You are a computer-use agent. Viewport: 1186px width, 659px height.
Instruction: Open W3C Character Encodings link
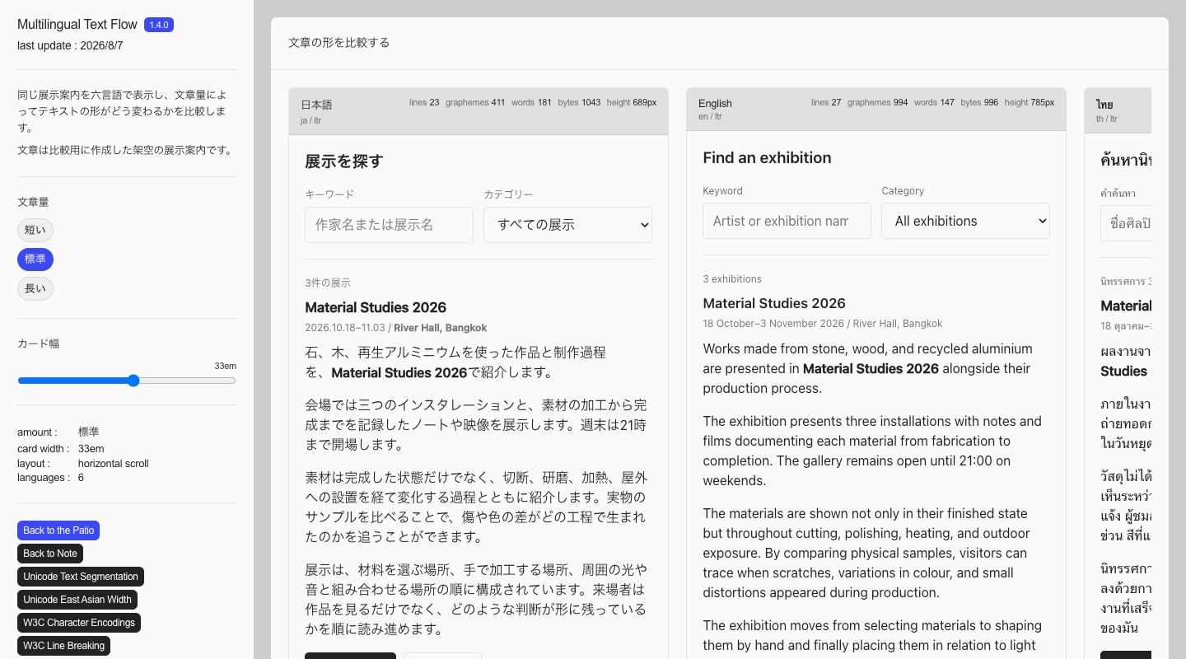click(x=79, y=623)
